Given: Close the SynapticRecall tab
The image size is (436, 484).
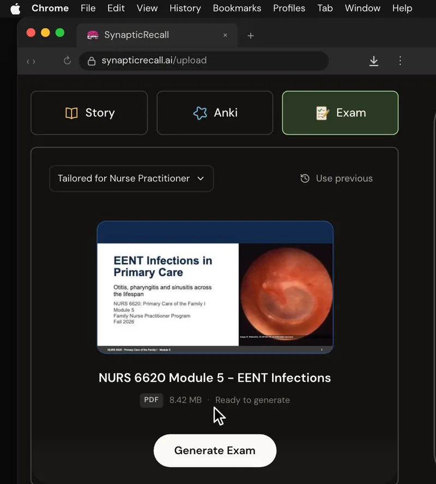Looking at the screenshot, I should [225, 35].
